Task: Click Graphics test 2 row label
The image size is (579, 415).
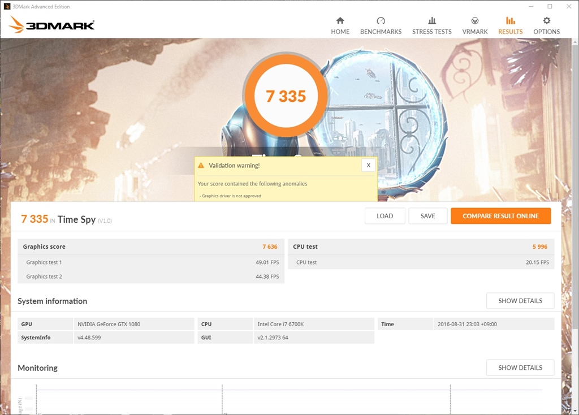Action: [44, 276]
